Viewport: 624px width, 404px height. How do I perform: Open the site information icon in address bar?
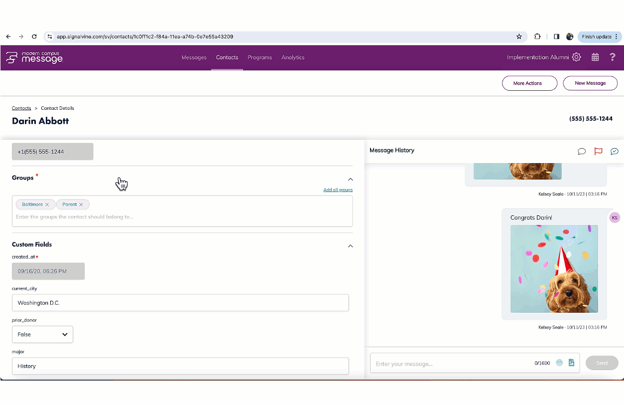pos(49,36)
